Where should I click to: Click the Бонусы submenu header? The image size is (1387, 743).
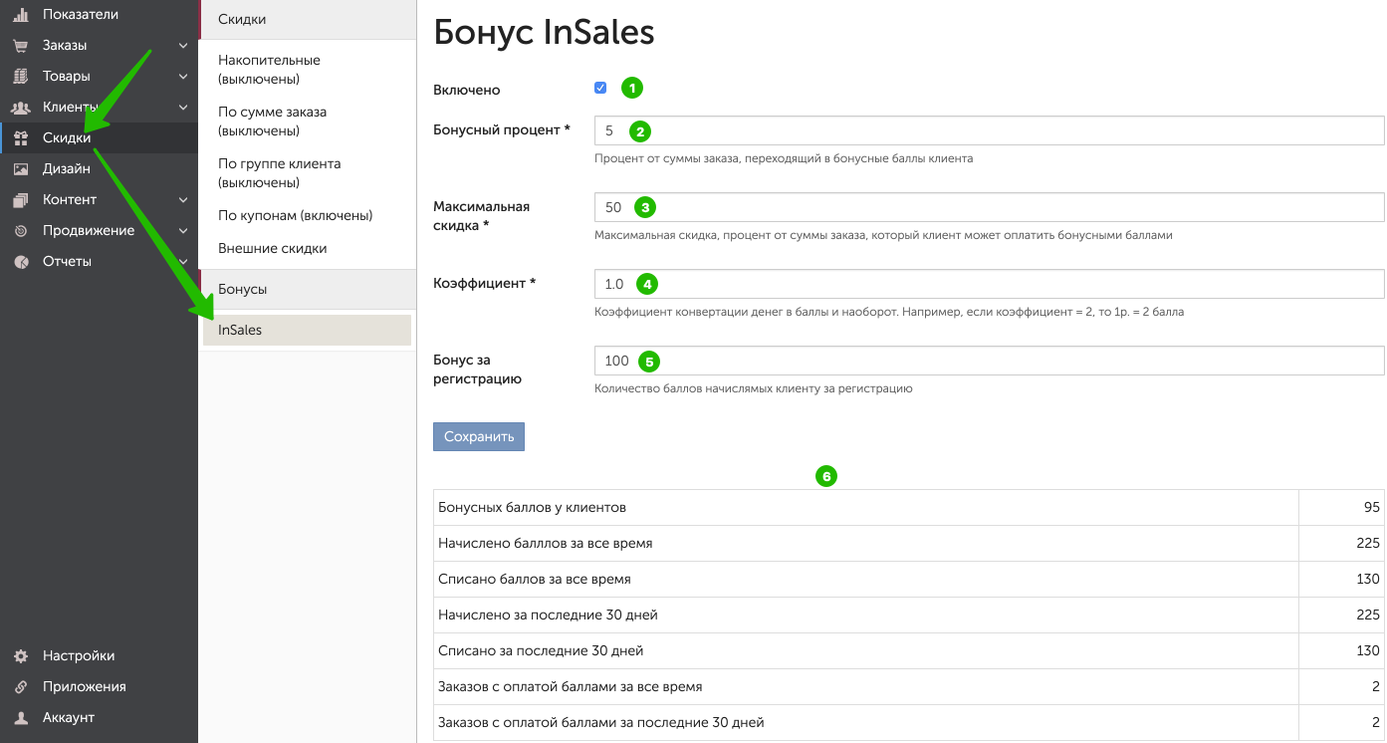click(307, 289)
